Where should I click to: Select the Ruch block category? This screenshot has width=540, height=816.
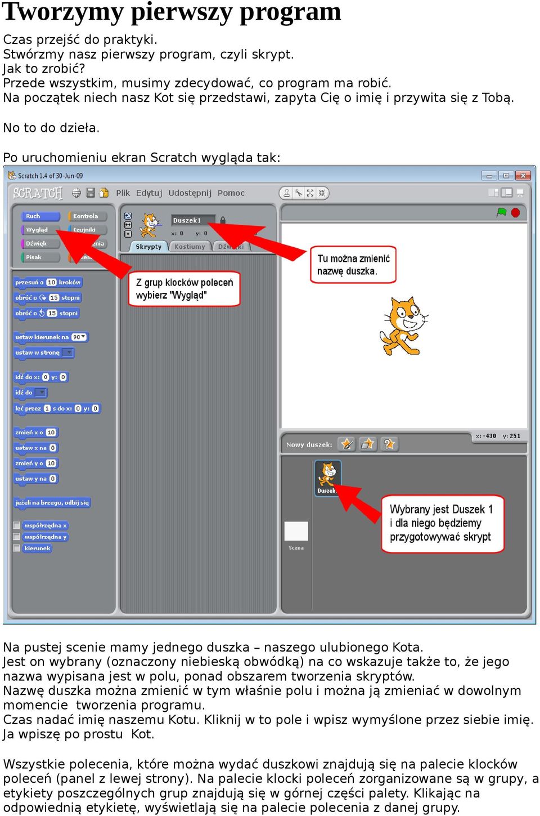(x=40, y=216)
